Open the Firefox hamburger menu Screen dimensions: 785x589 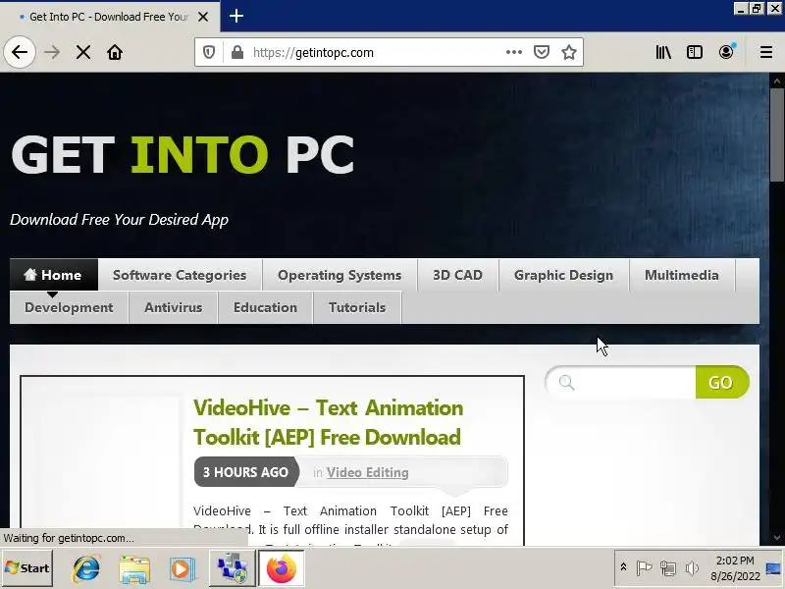pyautogui.click(x=766, y=52)
